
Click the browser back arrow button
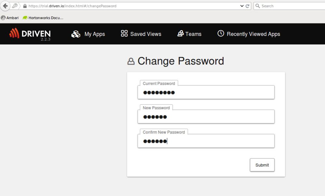(5, 6)
